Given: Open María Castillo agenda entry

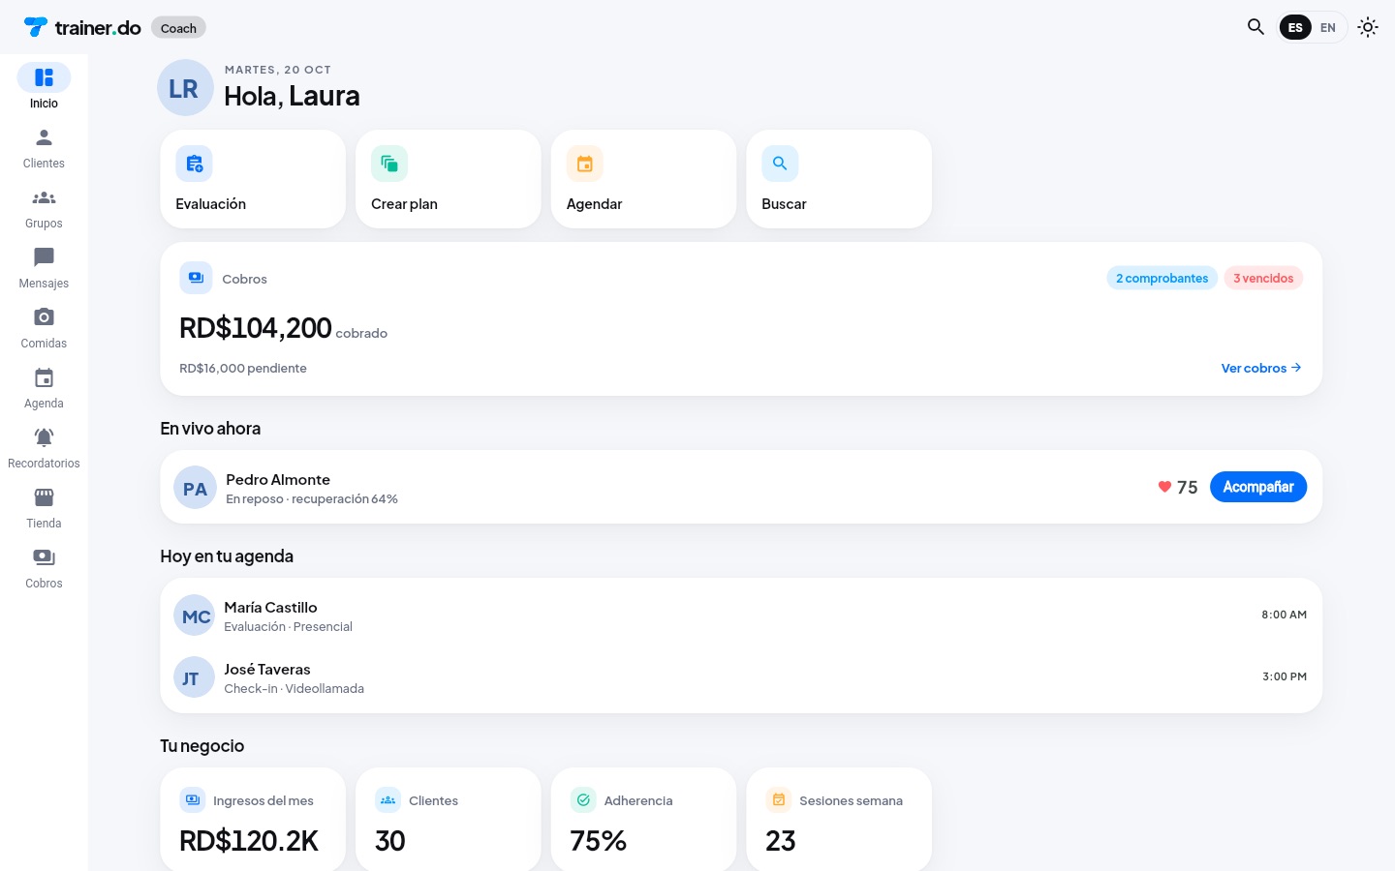Looking at the screenshot, I should click(741, 615).
